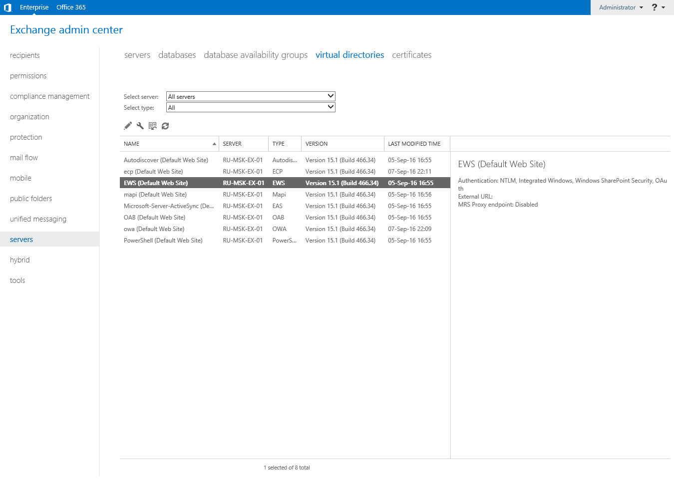This screenshot has height=484, width=674.
Task: Click MRS Proxy endpoint: Disabled text
Action: pos(498,205)
